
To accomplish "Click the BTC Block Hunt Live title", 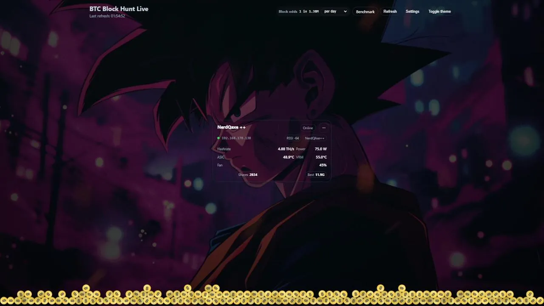I will click(119, 8).
